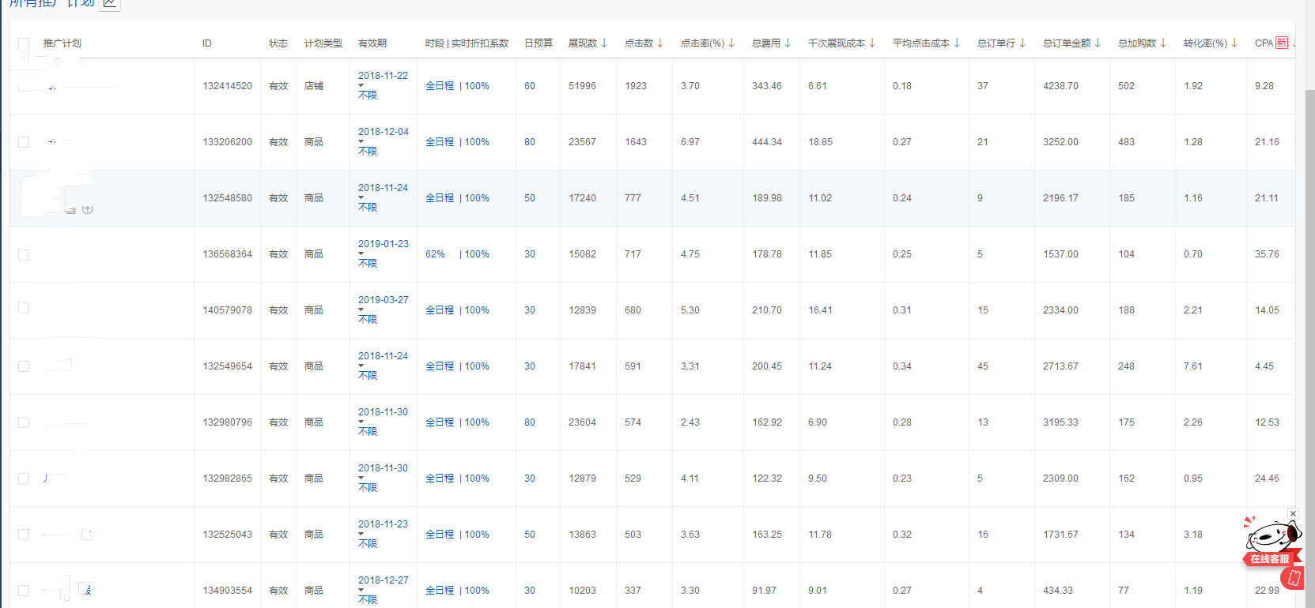The width and height of the screenshot is (1315, 608).
Task: Click the red sort arrow on 点击数
Action: (x=660, y=43)
